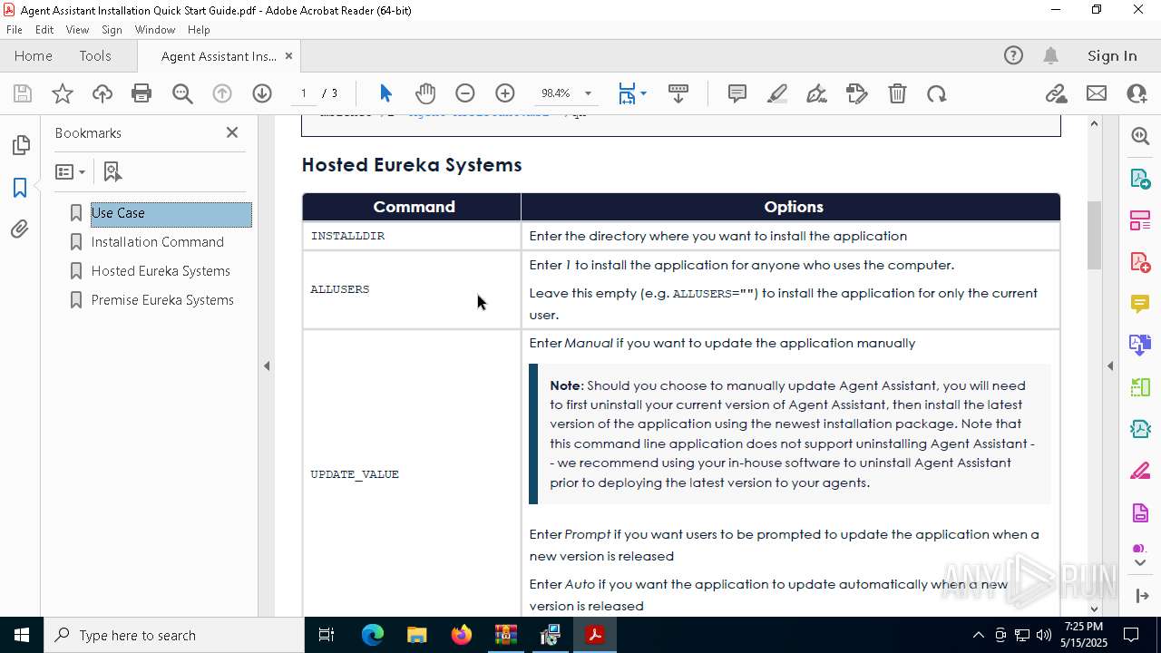Close the Bookmarks panel
1161x653 pixels.
point(232,132)
